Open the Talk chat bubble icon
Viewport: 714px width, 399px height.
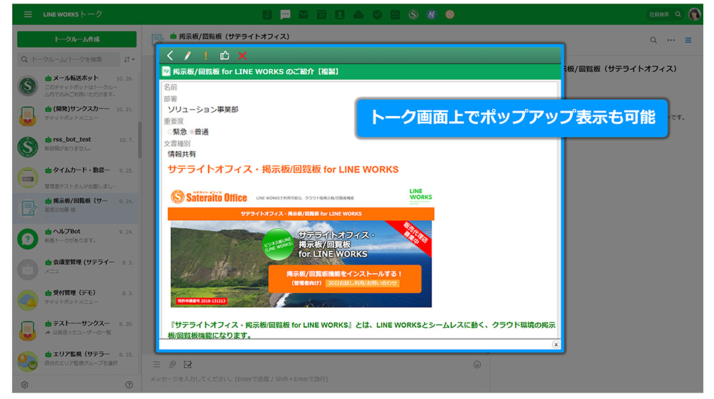point(286,14)
